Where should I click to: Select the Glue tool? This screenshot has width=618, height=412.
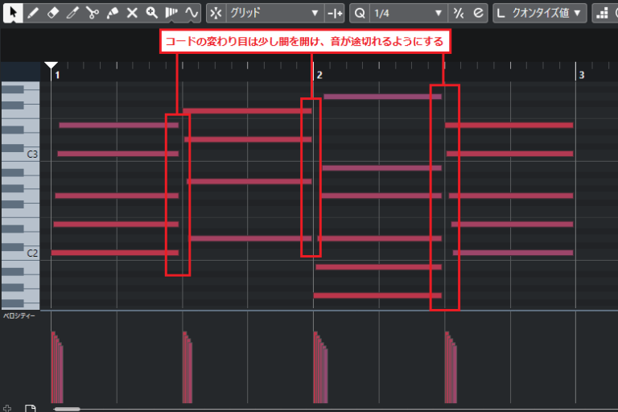(113, 13)
